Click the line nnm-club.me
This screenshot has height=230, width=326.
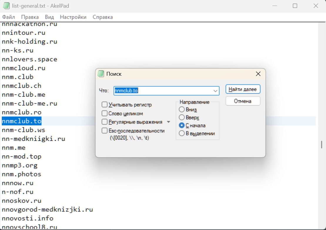click(24, 95)
